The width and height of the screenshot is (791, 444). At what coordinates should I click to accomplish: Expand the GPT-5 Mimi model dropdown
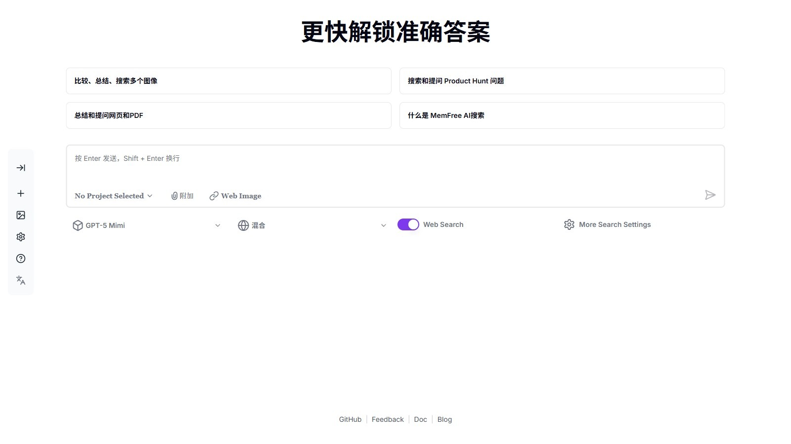[146, 225]
